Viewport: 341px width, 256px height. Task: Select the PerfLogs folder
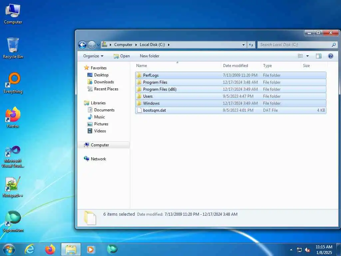tap(230, 75)
